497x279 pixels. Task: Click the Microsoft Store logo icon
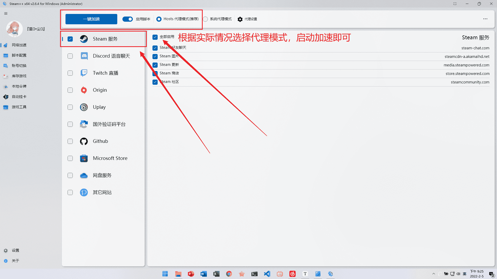pos(84,158)
